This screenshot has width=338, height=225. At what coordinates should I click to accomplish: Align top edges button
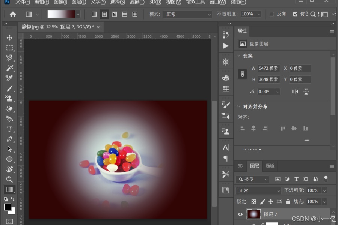coord(283,129)
